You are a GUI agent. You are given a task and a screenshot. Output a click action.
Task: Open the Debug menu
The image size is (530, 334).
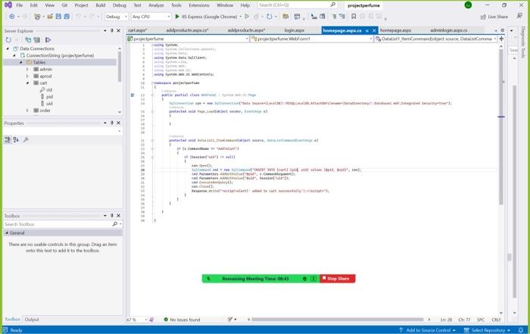click(120, 5)
